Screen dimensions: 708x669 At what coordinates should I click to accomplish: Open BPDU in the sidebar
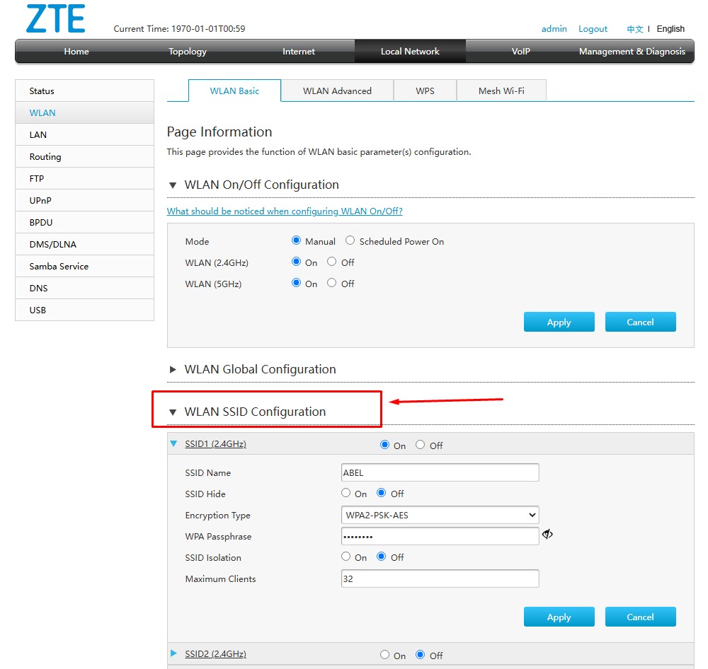(x=84, y=222)
